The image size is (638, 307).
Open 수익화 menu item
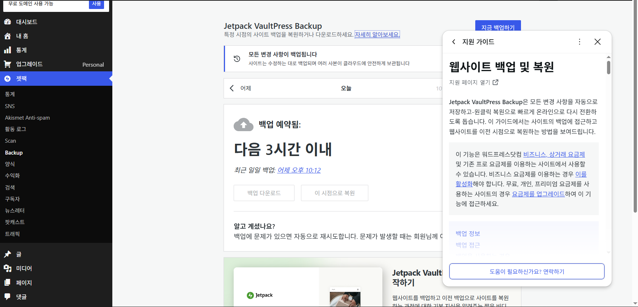tap(12, 175)
